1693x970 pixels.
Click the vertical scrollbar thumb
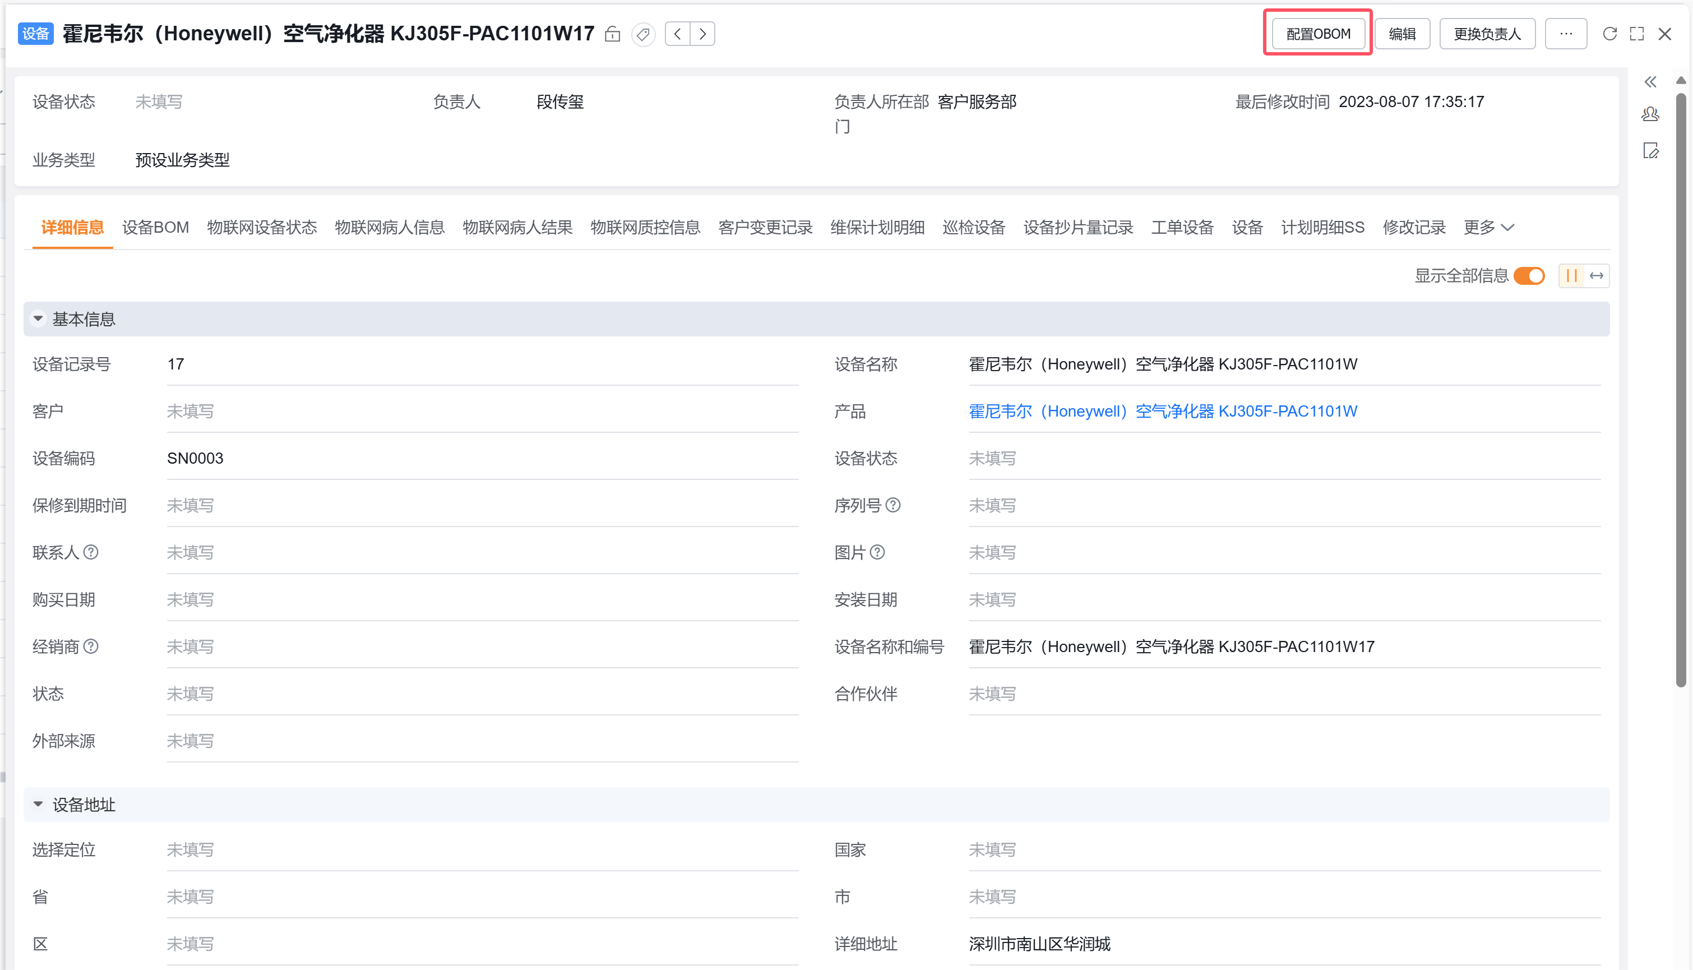[1680, 390]
